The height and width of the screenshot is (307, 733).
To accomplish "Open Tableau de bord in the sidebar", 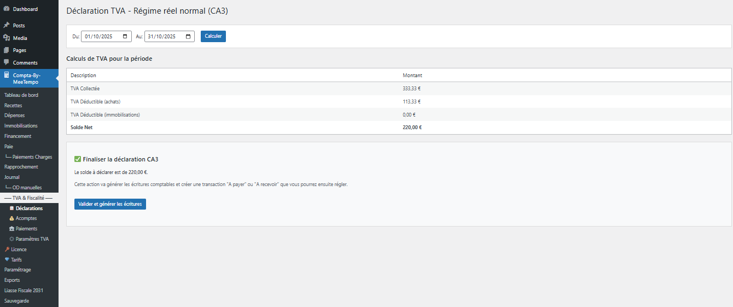I will tap(21, 95).
